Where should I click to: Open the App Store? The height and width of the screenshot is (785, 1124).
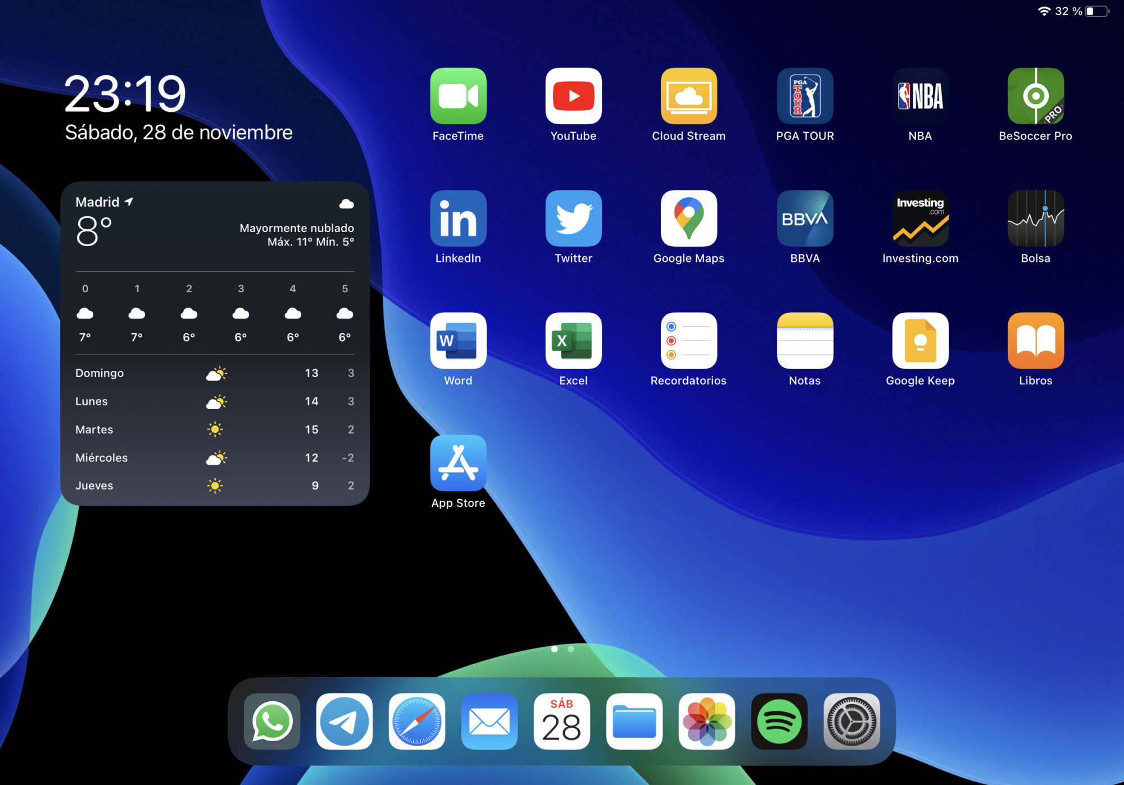coord(458,463)
